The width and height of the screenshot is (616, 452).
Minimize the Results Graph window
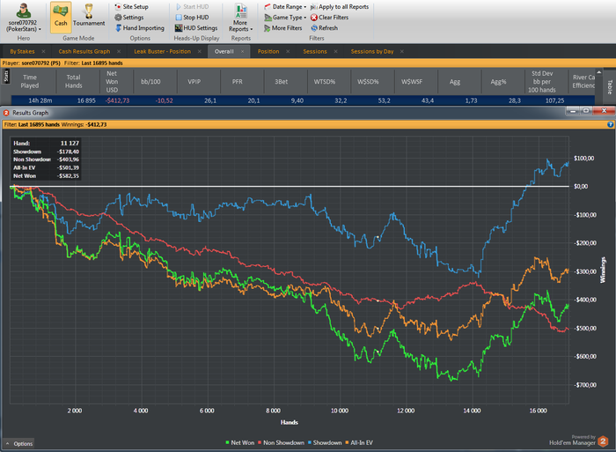point(573,111)
